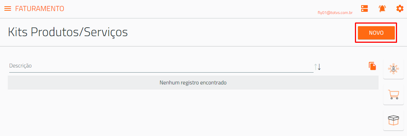Open the server modules icon in header
The image size is (407, 136).
(x=365, y=8)
